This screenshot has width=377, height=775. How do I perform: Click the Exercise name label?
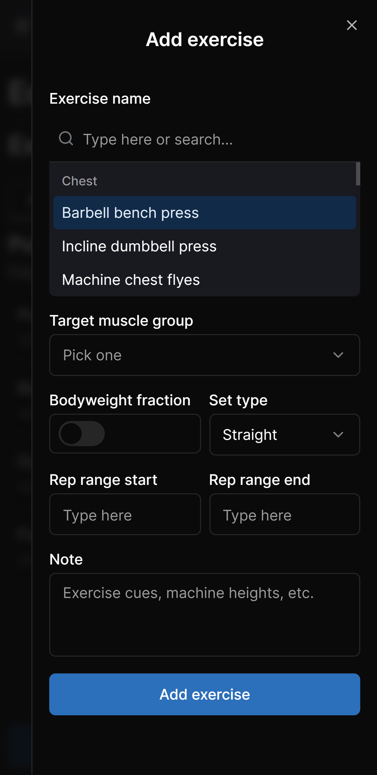(x=100, y=98)
